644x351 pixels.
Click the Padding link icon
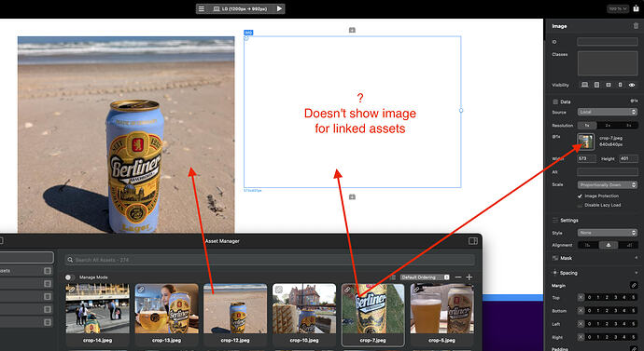tap(634, 348)
